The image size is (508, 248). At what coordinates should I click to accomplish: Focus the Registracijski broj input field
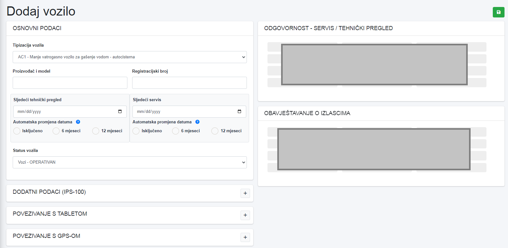pos(189,83)
